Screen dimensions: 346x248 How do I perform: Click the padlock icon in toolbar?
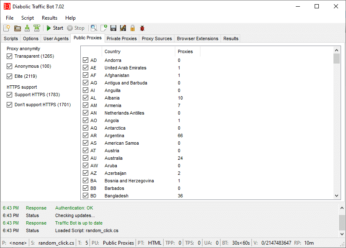point(132,28)
